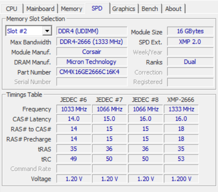The height and width of the screenshot is (192, 218).
Task: Click the XMP-2666 column header
Action: click(x=181, y=100)
